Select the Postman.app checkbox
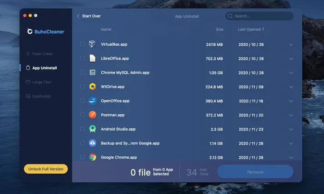Image resolution: width=324 pixels, height=194 pixels. pyautogui.click(x=82, y=115)
